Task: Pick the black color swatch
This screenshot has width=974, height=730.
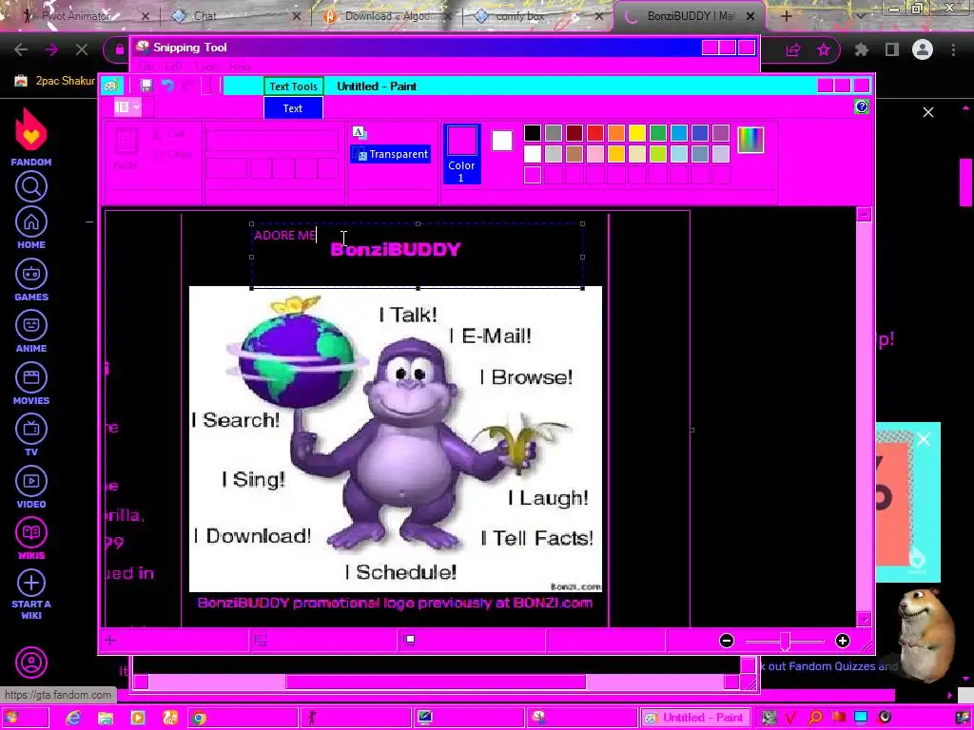Action: [x=533, y=133]
